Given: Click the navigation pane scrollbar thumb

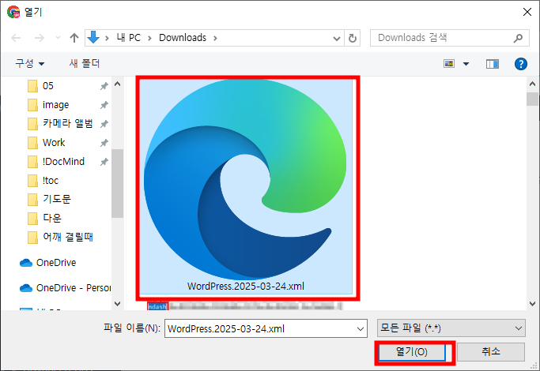Looking at the screenshot, I should point(118,183).
